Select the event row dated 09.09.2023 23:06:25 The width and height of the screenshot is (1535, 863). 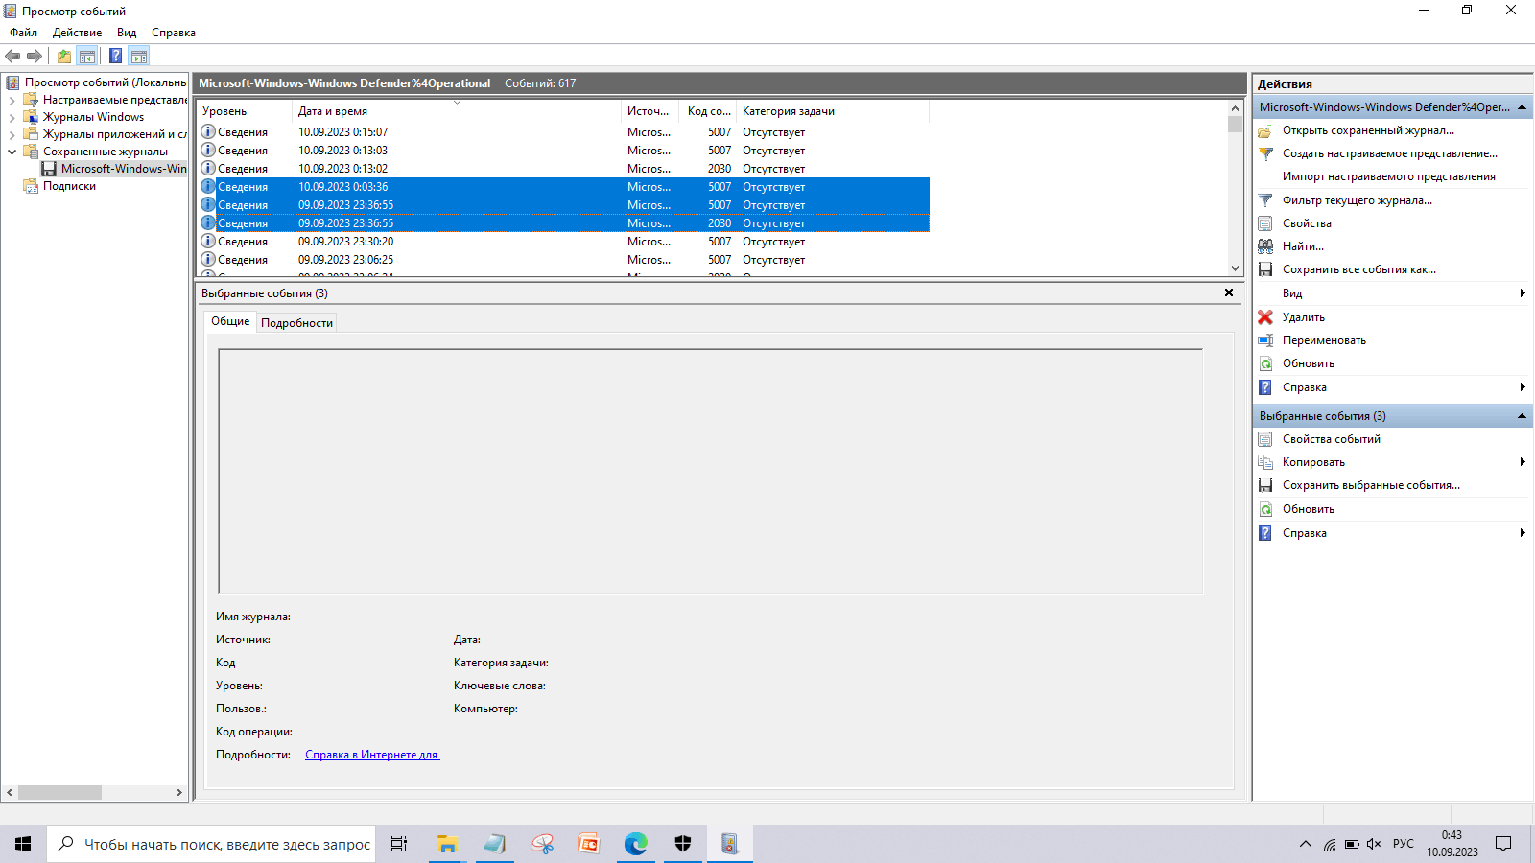click(563, 260)
